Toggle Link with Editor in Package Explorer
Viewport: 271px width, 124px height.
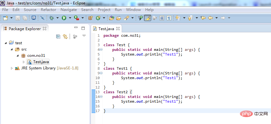click(x=65, y=36)
